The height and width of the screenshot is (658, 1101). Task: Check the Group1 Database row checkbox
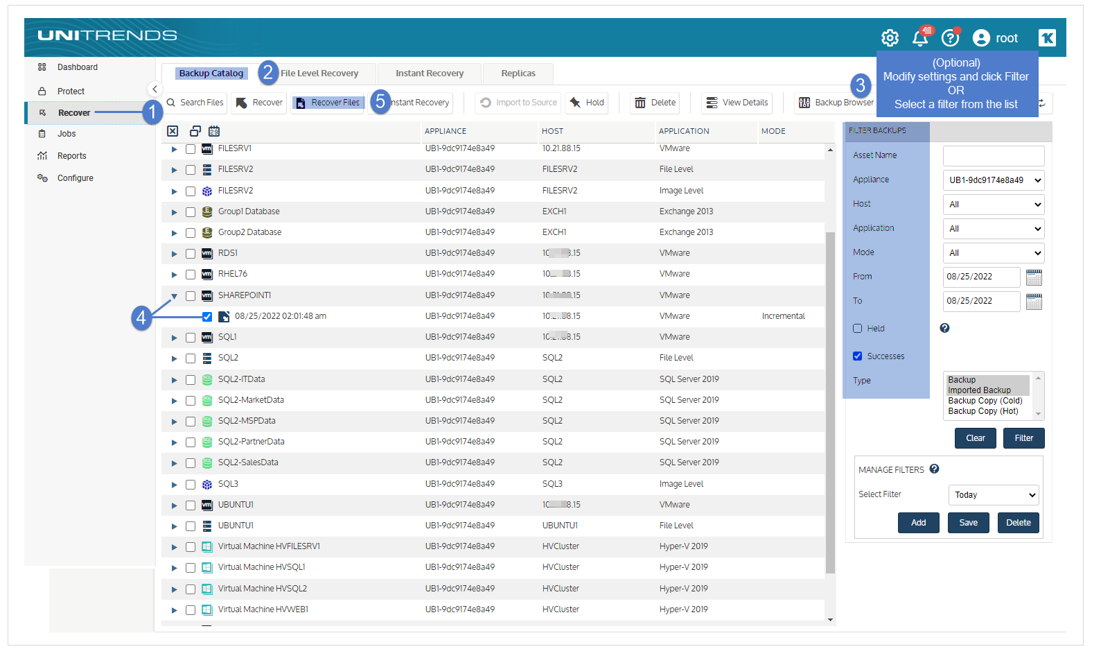(x=191, y=212)
